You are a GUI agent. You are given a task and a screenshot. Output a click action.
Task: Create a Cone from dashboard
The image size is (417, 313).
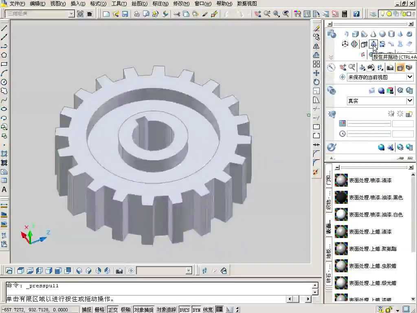point(373,34)
